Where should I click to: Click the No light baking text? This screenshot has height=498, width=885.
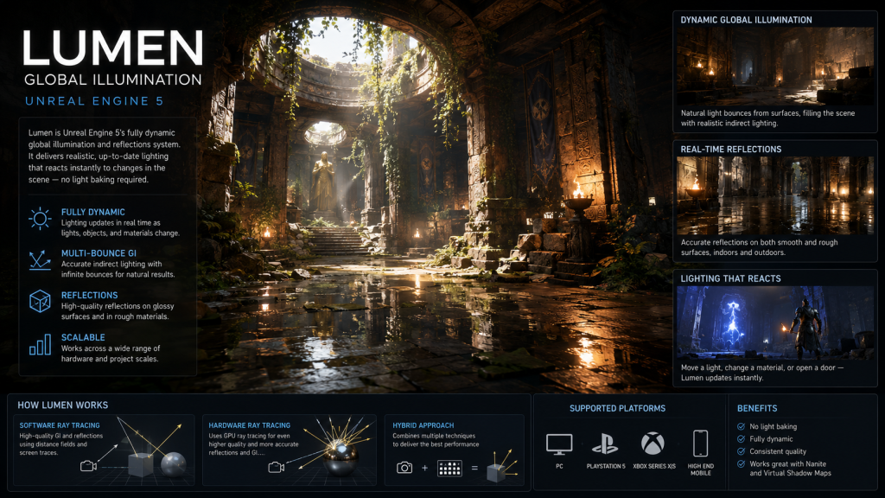(774, 426)
